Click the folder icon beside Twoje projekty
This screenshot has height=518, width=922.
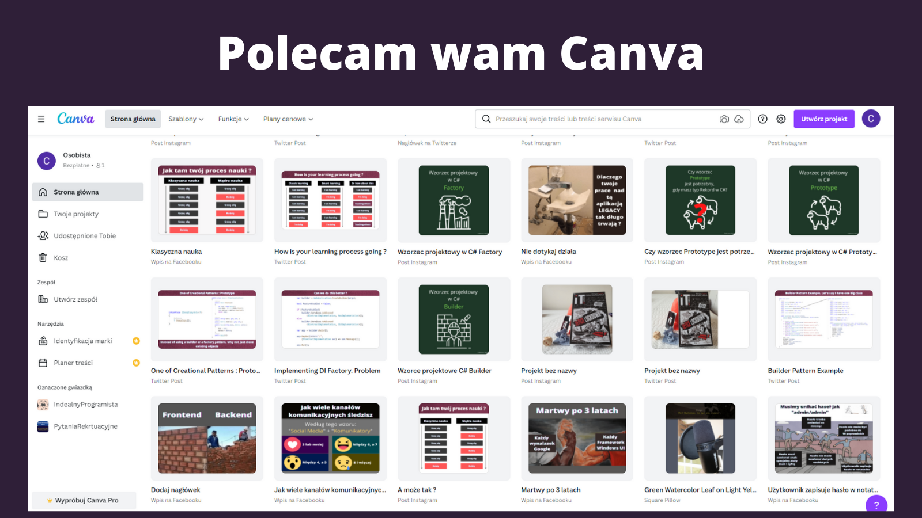tap(43, 214)
